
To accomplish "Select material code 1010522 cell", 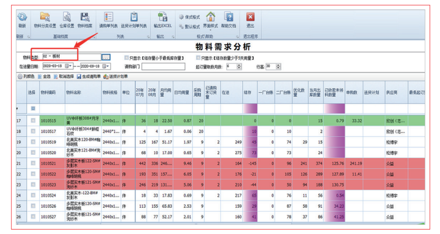I will (52, 174).
